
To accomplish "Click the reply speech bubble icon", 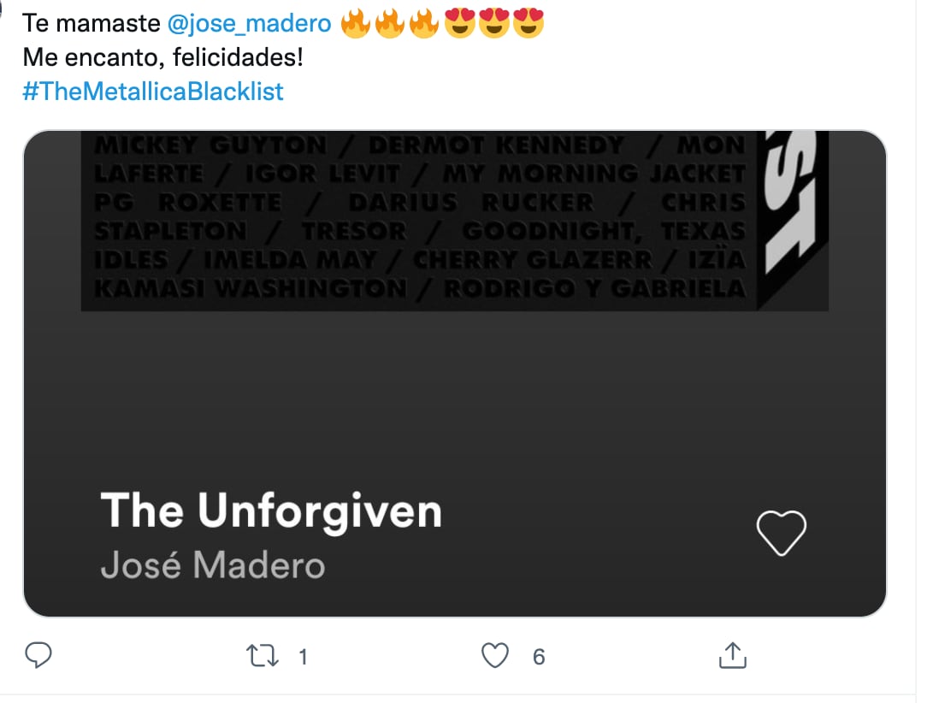I will pyautogui.click(x=38, y=656).
